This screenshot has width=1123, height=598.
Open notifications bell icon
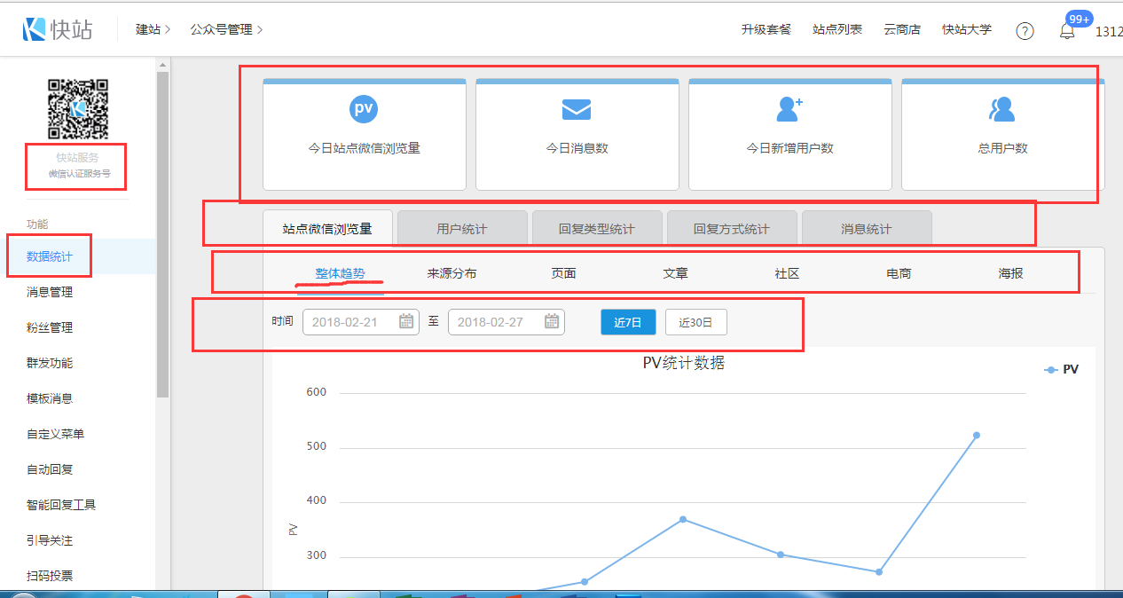1067,31
